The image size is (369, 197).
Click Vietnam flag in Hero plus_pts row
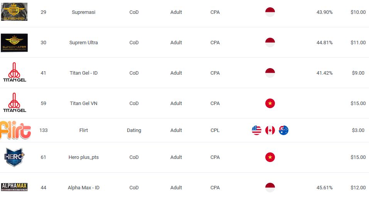point(270,157)
